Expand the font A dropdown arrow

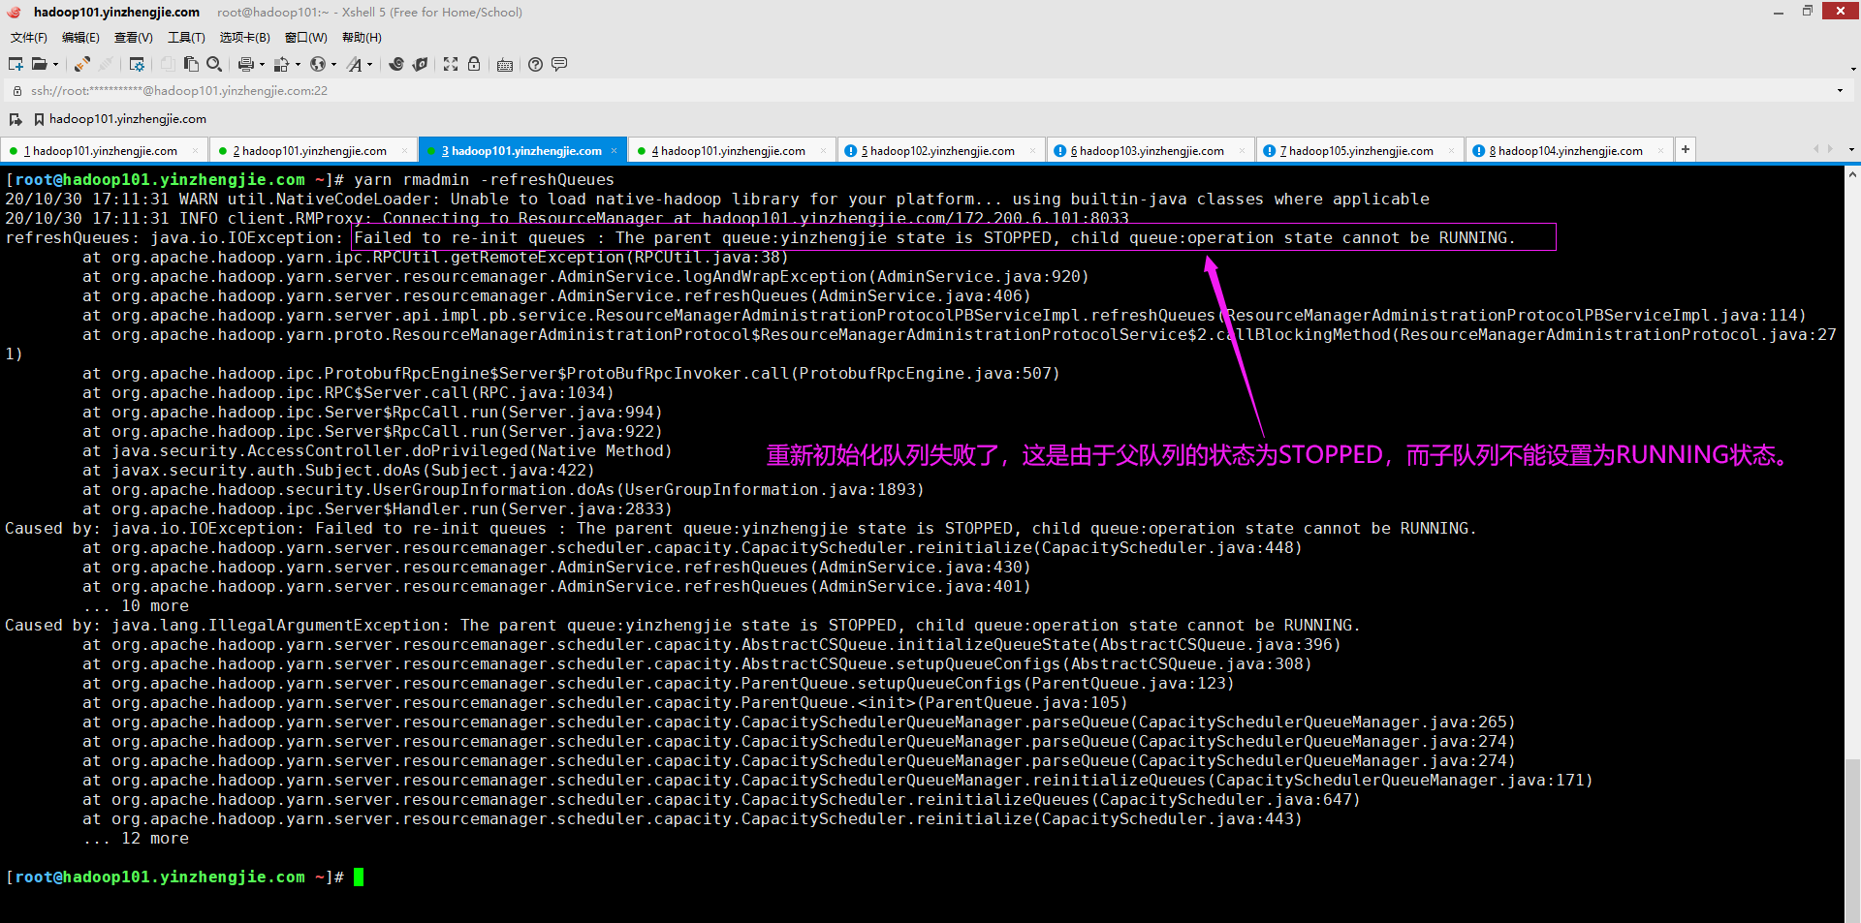coord(369,65)
